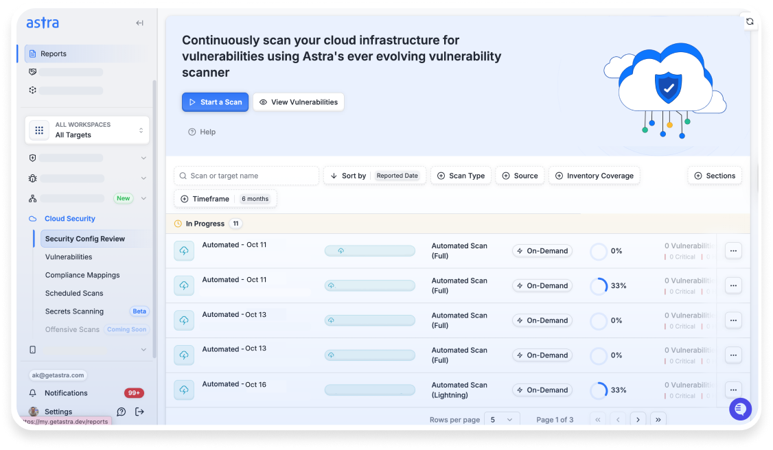Image resolution: width=773 pixels, height=450 pixels.
Task: Open Vulnerabilities in the sidebar
Action: click(69, 257)
